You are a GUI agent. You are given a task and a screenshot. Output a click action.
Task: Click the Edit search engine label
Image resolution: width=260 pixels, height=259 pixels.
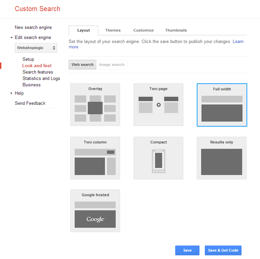pos(33,38)
